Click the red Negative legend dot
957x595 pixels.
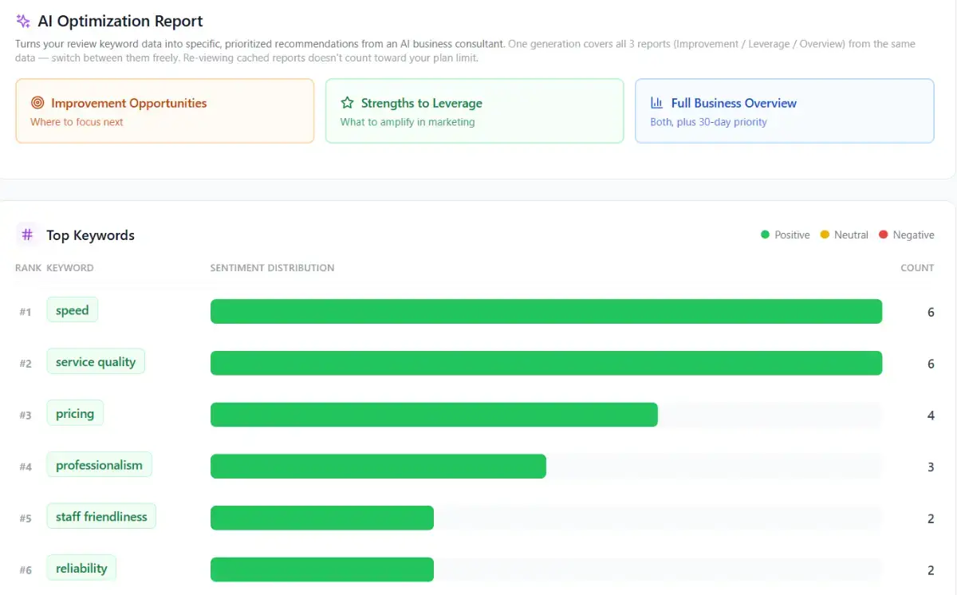tap(884, 234)
